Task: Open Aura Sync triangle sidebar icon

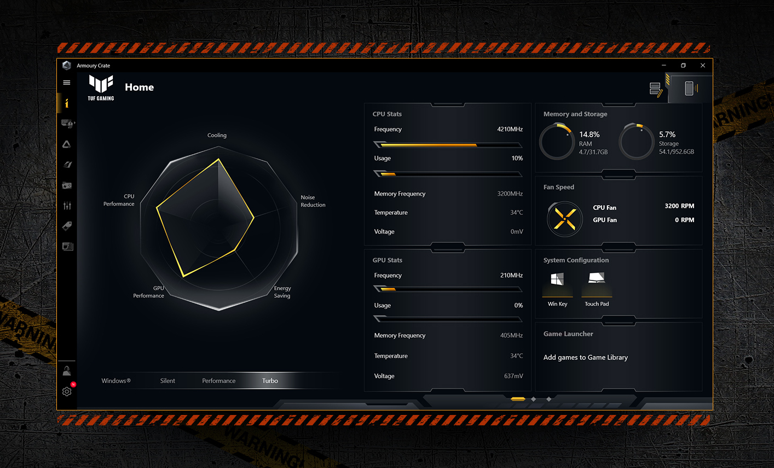Action: point(66,144)
